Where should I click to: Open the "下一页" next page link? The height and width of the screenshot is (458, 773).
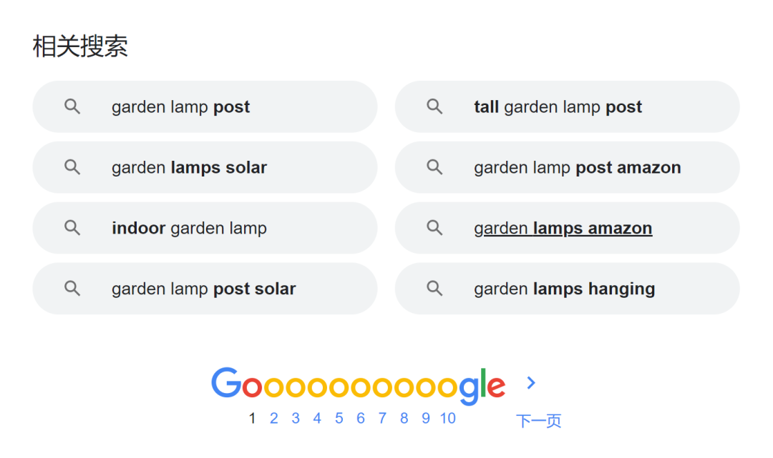[x=538, y=421]
